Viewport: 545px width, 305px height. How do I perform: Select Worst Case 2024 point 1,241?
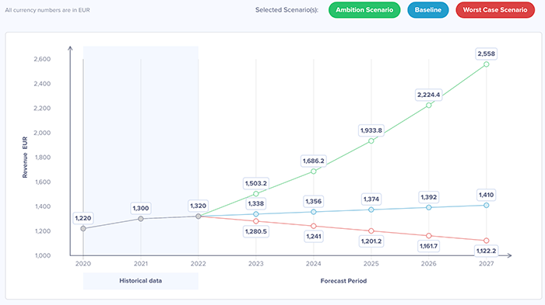tap(314, 226)
